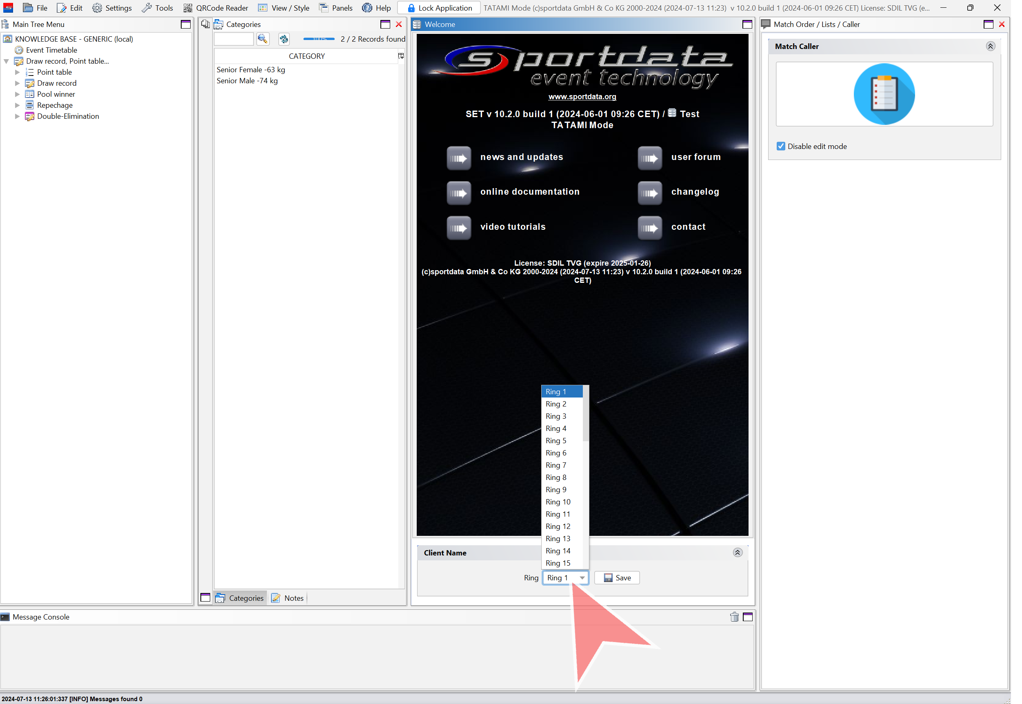1022x704 pixels.
Task: Click the detach icon beside Categories title
Action: [x=206, y=24]
